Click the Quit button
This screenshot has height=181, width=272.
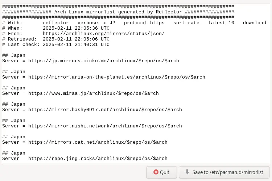tap(161, 172)
